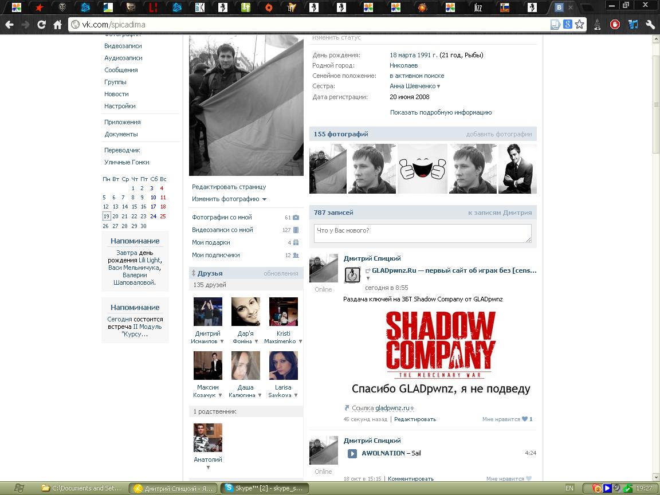The image size is (660, 495).
Task: Click the GLADpwnz group avatar icon in repost
Action: pos(352,275)
